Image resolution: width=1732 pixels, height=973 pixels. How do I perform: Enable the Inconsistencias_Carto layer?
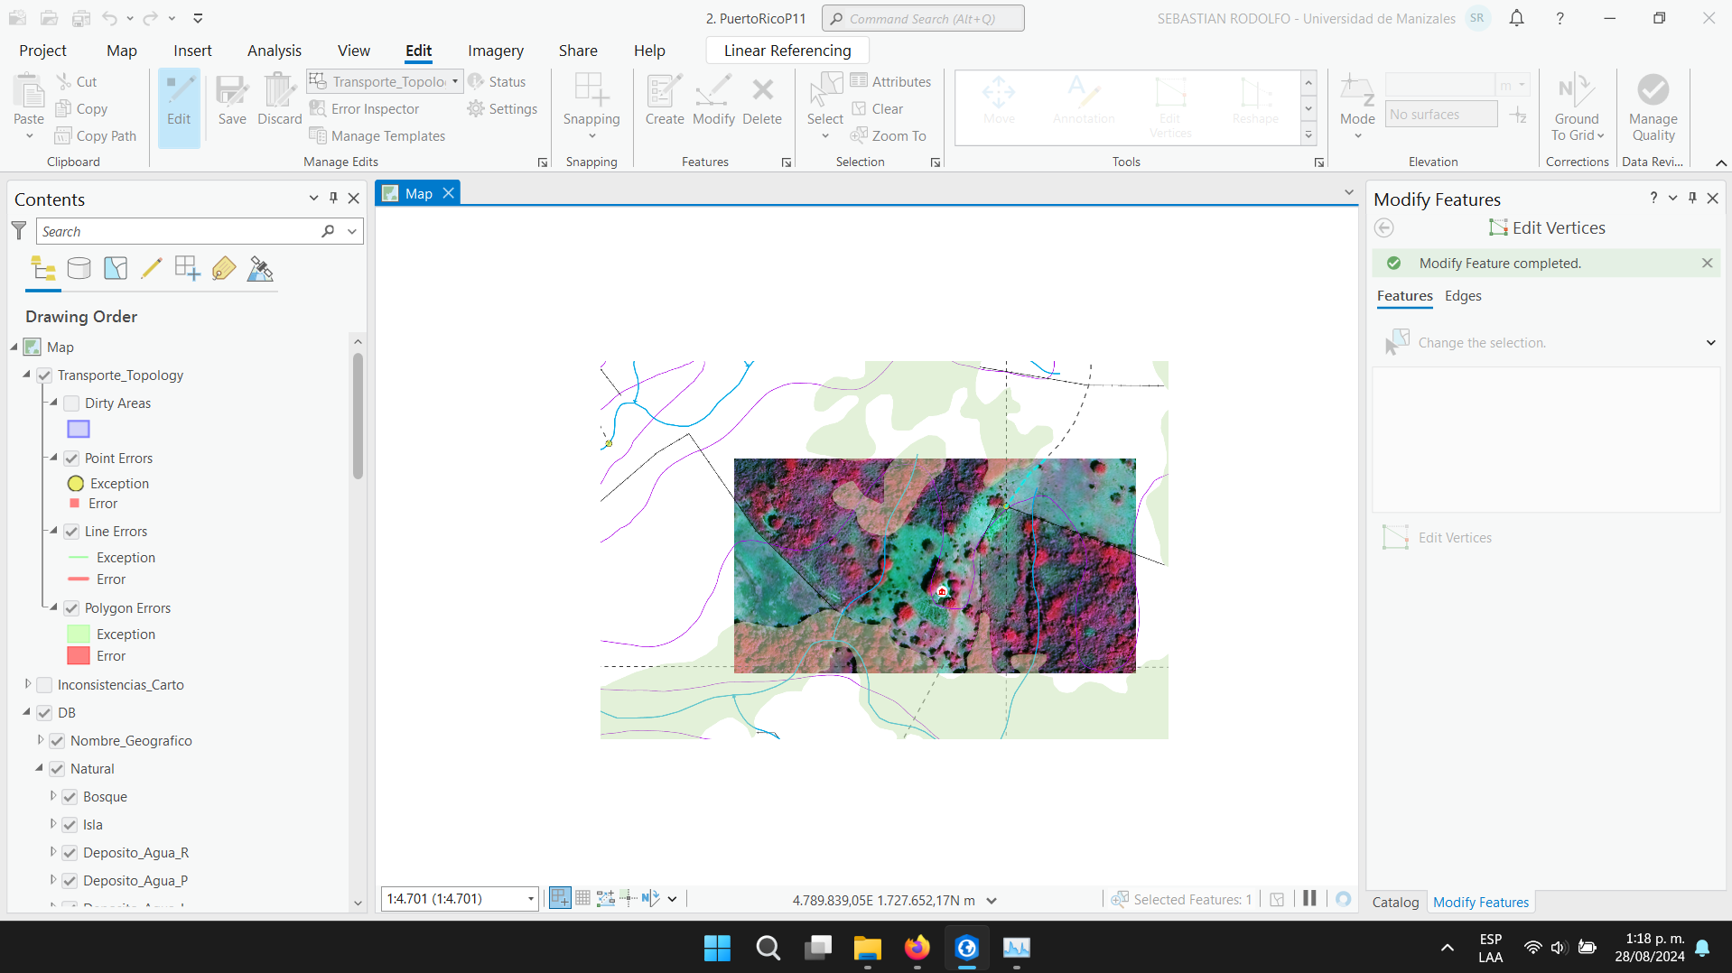coord(43,685)
